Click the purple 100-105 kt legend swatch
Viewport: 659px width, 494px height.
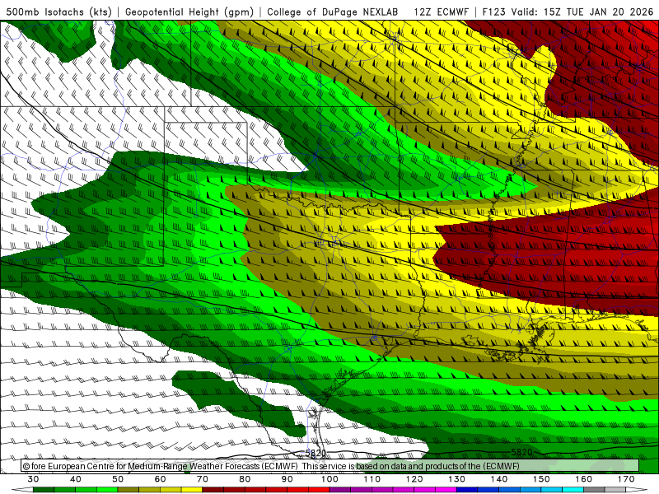coord(340,490)
